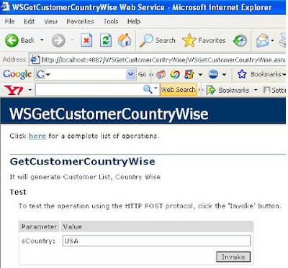This screenshot has width=288, height=268.
Task: Open Google toolbar Bookmarks star
Action: click(x=261, y=74)
